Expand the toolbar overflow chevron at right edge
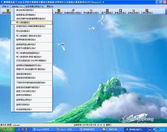 166,11
